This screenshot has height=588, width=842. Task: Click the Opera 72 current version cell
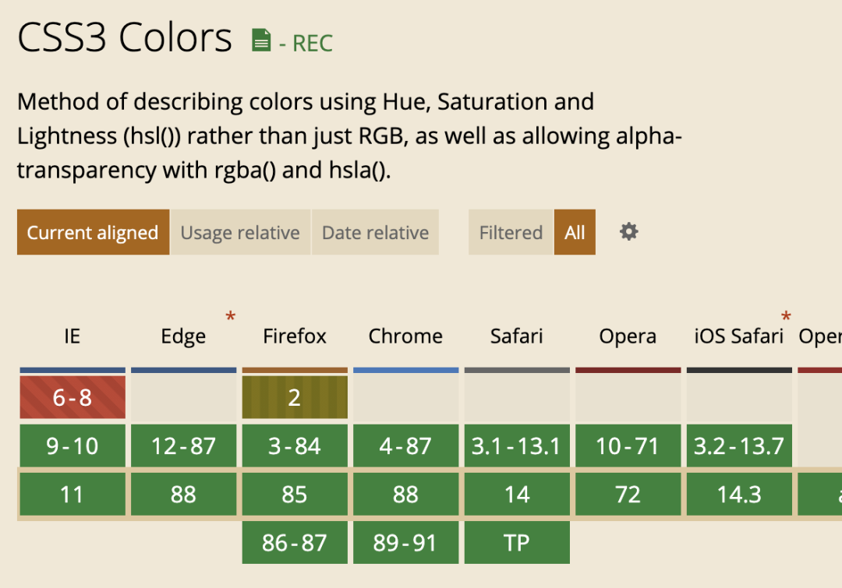pos(628,495)
